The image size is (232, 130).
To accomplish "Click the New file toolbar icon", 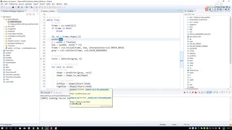I will point(2,7).
